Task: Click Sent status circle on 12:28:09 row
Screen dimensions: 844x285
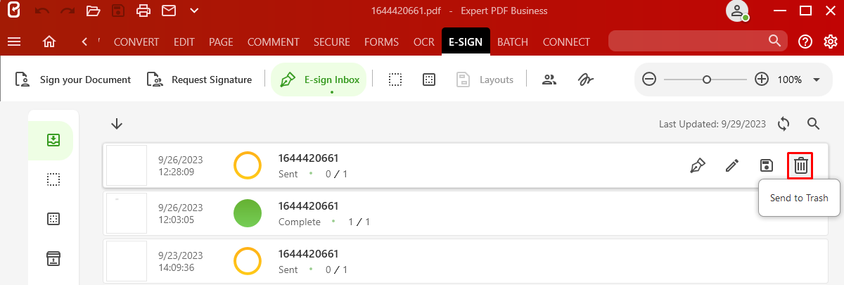Action: pos(248,166)
